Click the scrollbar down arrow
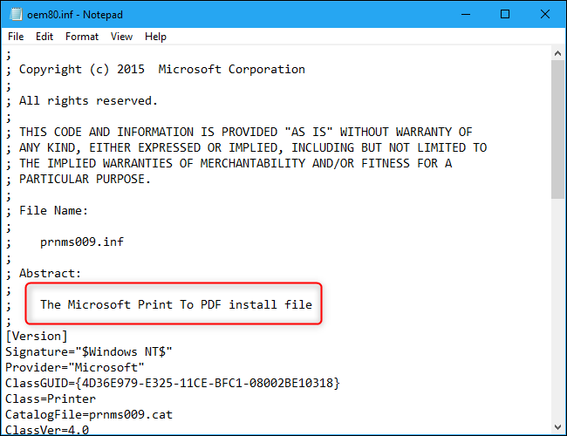 [558, 427]
